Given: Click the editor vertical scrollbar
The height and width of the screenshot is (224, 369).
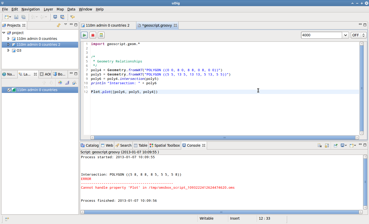Looking at the screenshot, I should (x=362, y=88).
